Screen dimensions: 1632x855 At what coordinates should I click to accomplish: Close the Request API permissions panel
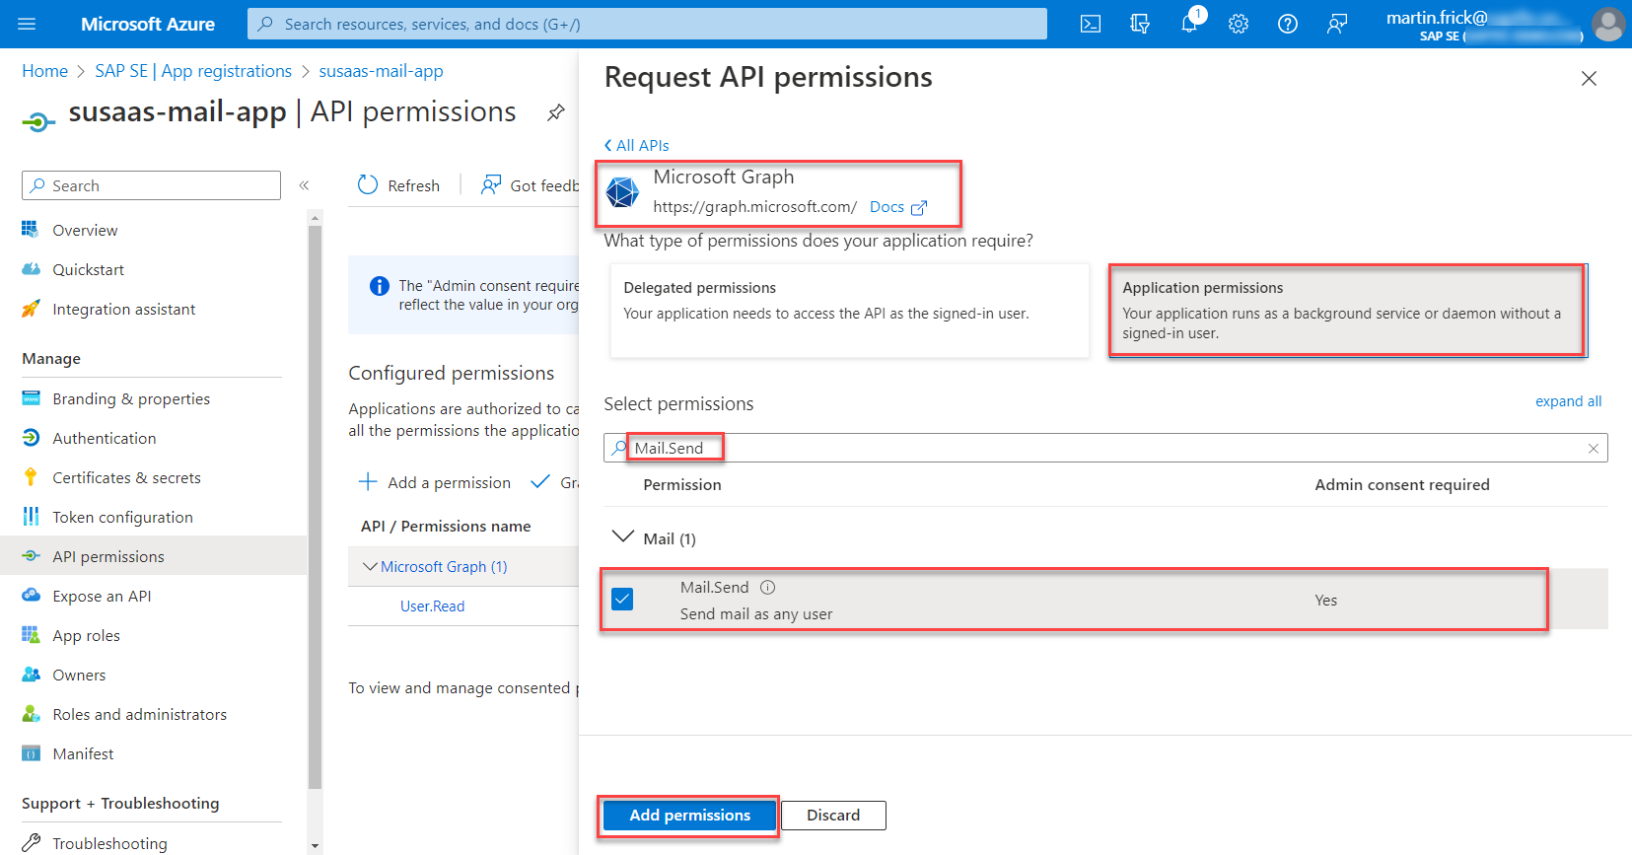click(x=1589, y=78)
